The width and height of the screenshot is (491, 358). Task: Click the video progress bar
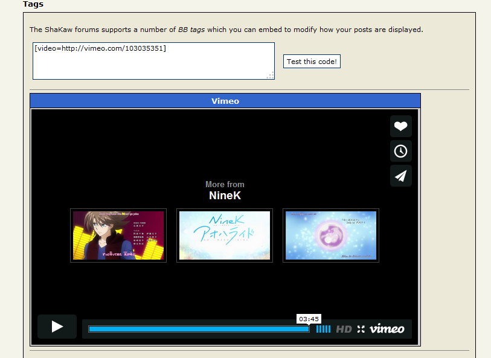[199, 329]
